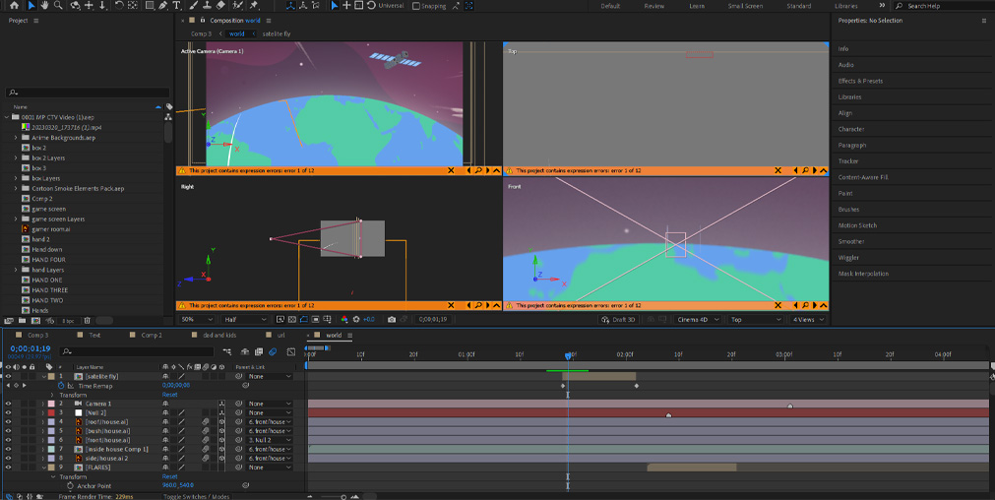The height and width of the screenshot is (500, 995).
Task: Switch to the Comp 2 timeline tab
Action: point(152,335)
